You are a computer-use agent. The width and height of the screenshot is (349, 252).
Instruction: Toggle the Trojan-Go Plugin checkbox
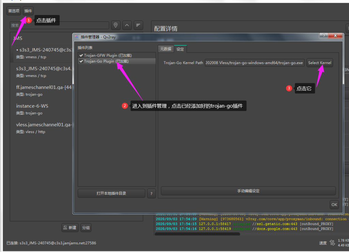pos(81,61)
